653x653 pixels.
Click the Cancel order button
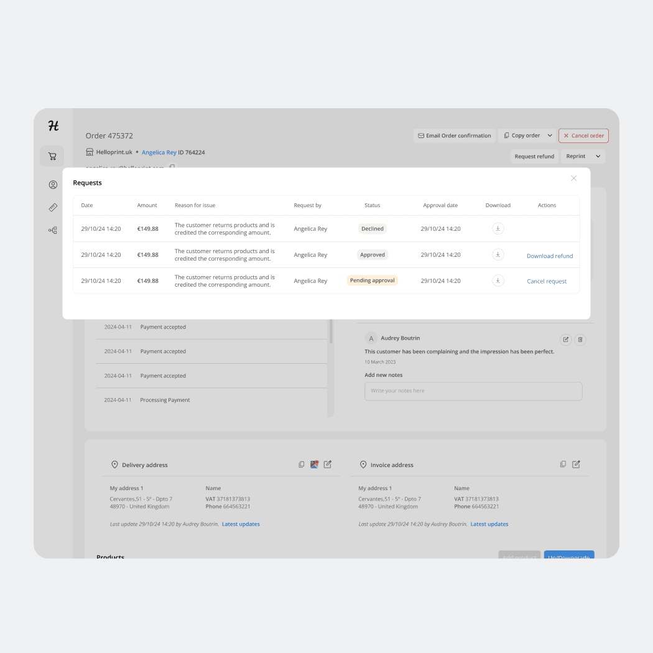[583, 135]
